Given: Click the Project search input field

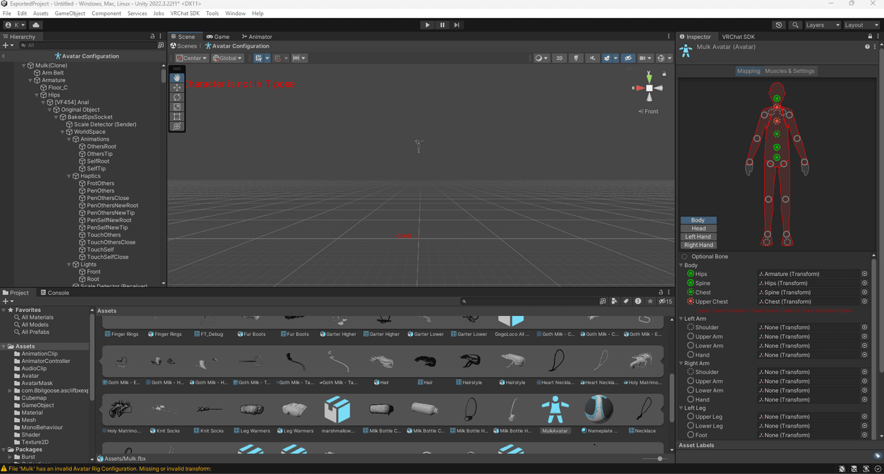Looking at the screenshot, I should coord(529,302).
